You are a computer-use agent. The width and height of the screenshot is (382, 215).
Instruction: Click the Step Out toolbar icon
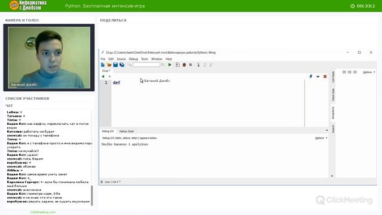211,64
